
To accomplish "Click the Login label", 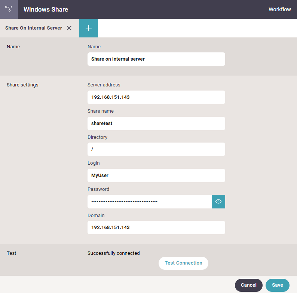I will coord(94,163).
